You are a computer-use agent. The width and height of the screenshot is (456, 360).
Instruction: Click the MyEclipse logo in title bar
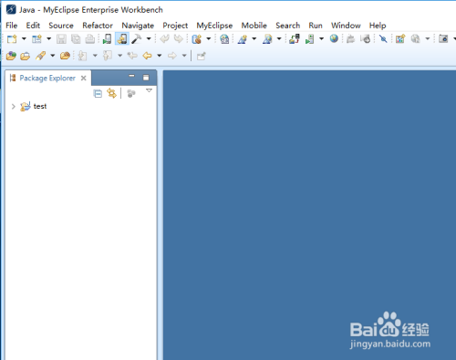(12, 10)
